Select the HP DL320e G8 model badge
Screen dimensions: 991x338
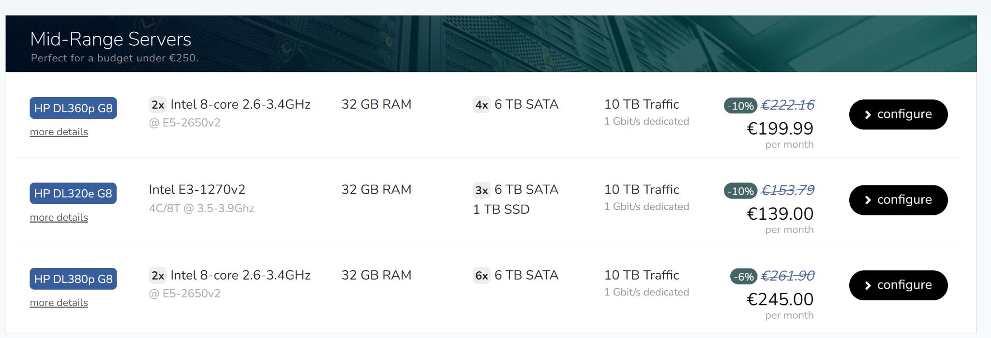click(73, 194)
